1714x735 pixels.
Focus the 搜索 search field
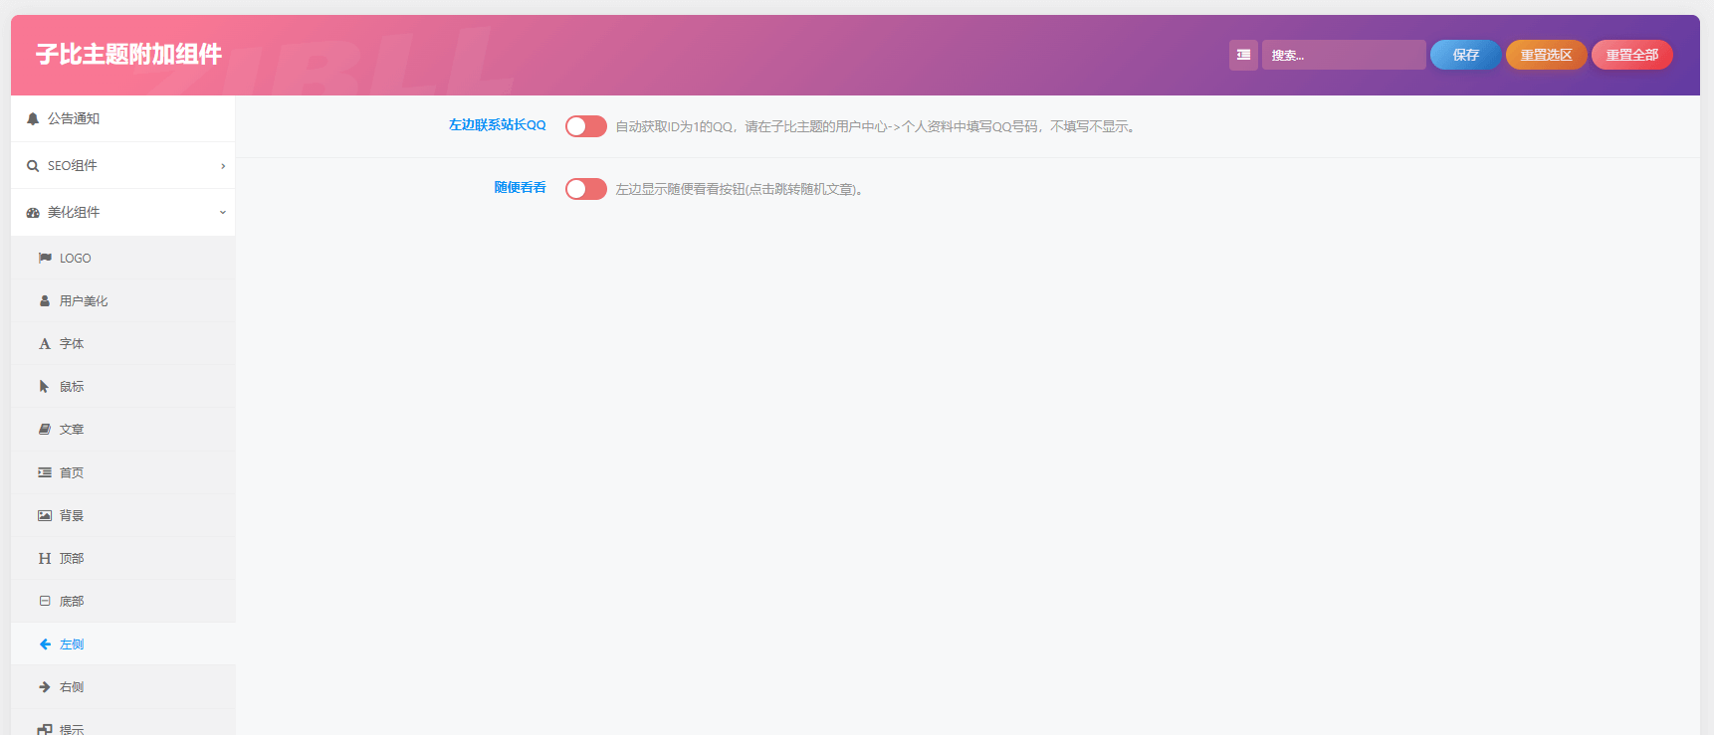[x=1344, y=55]
